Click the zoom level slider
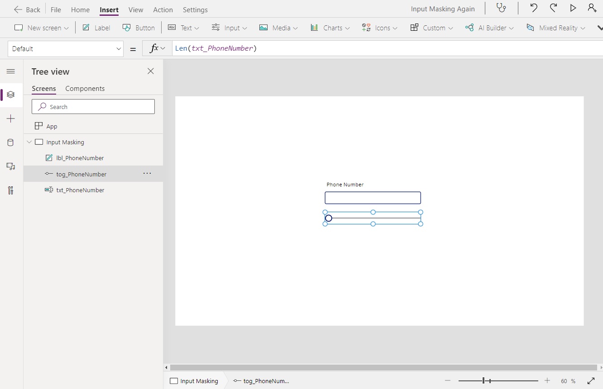 click(484, 381)
